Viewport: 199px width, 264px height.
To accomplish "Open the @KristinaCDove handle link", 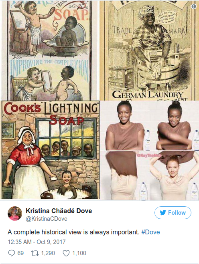I will point(47,219).
